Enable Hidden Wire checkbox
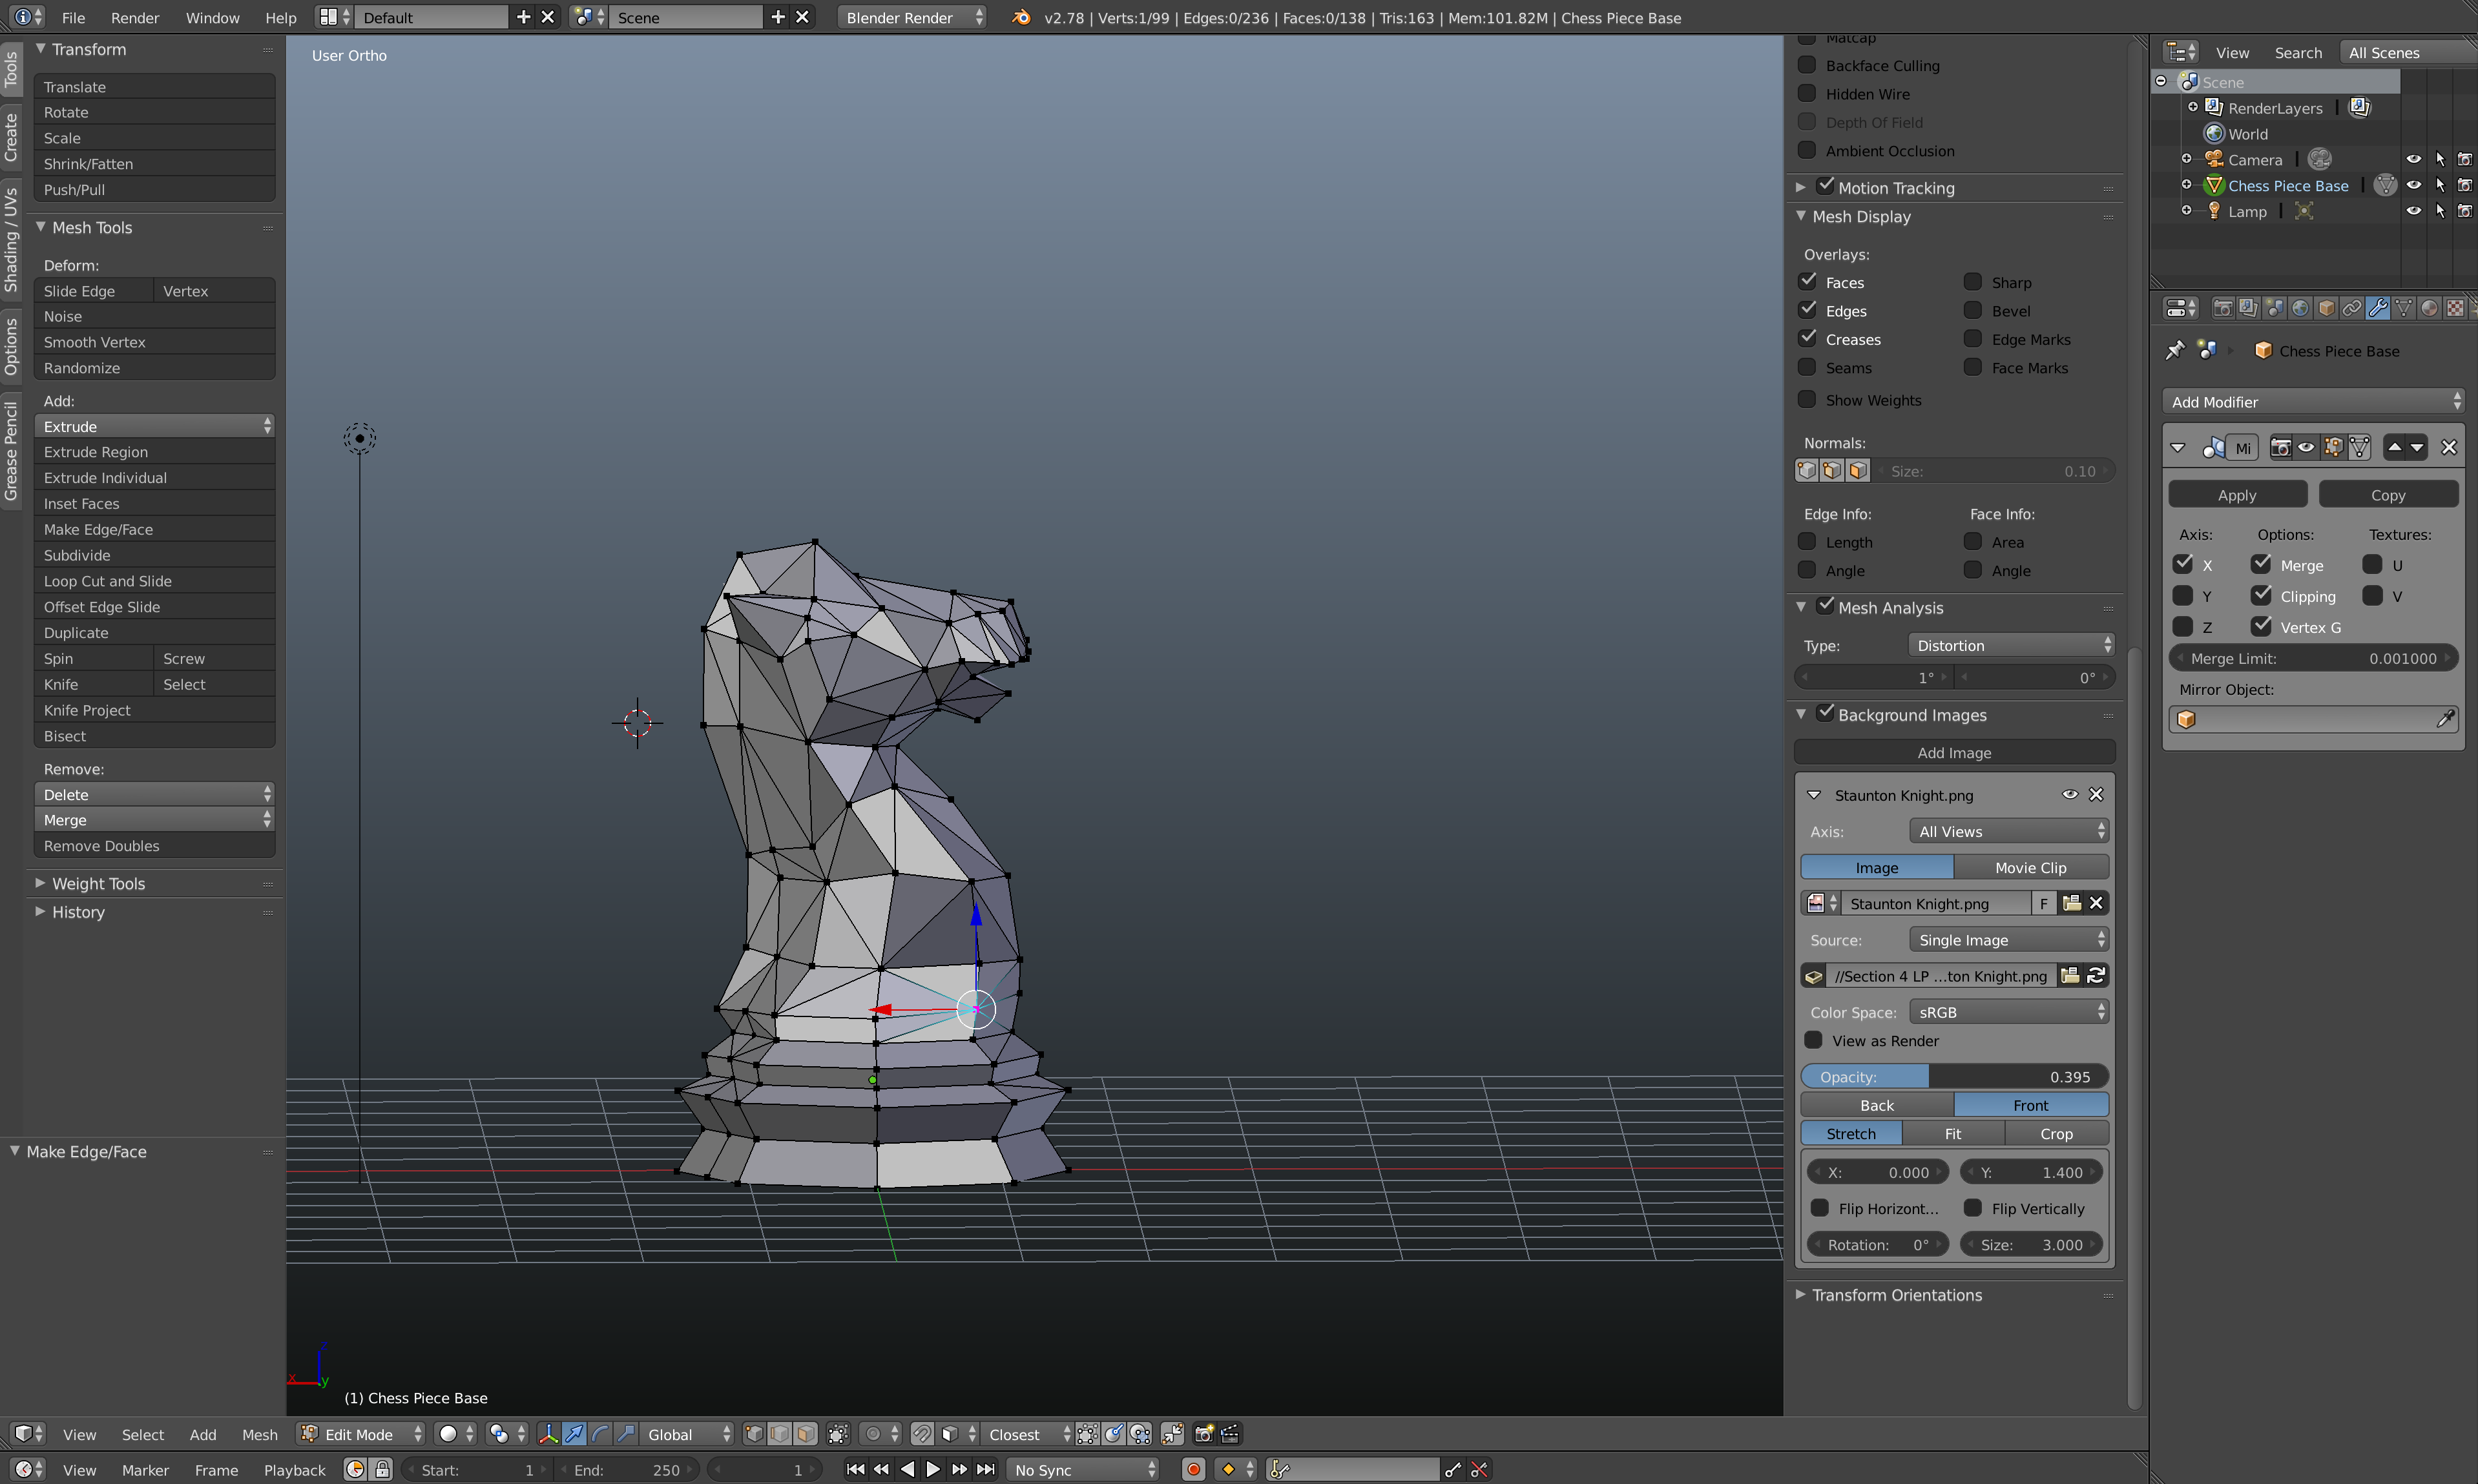This screenshot has height=1484, width=2478. [x=1807, y=93]
